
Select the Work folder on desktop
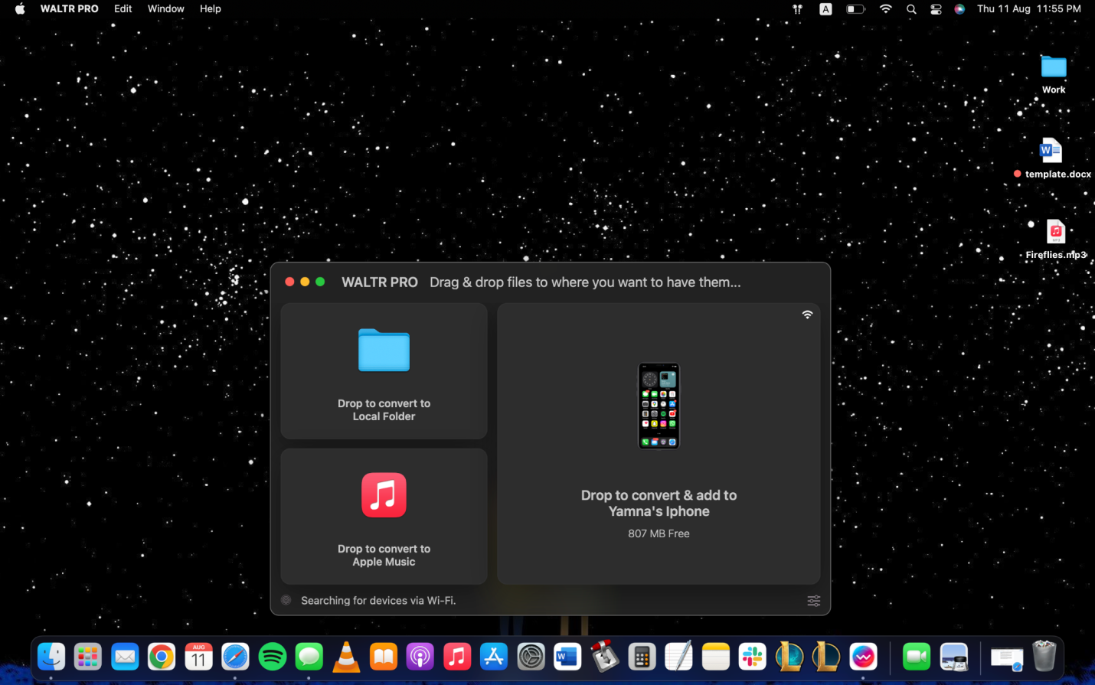tap(1054, 67)
